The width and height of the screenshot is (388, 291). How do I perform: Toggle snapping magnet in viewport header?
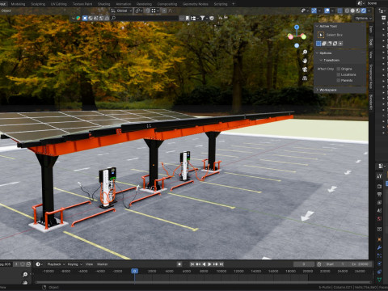tap(147, 11)
